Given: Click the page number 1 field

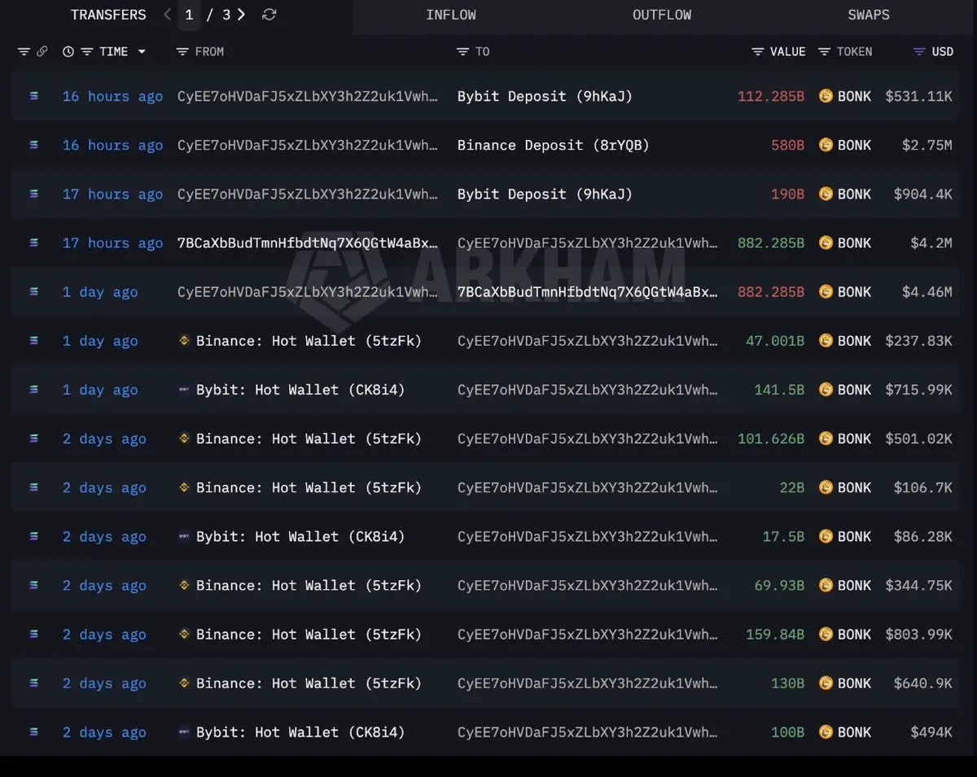Looking at the screenshot, I should [x=189, y=15].
